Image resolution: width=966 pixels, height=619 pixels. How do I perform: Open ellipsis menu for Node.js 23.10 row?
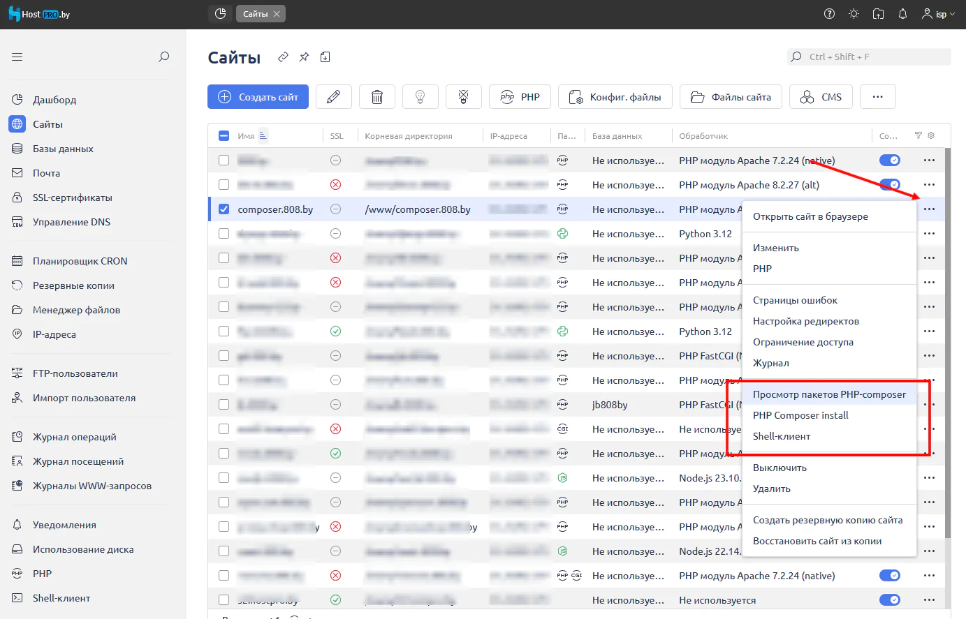[x=929, y=478]
